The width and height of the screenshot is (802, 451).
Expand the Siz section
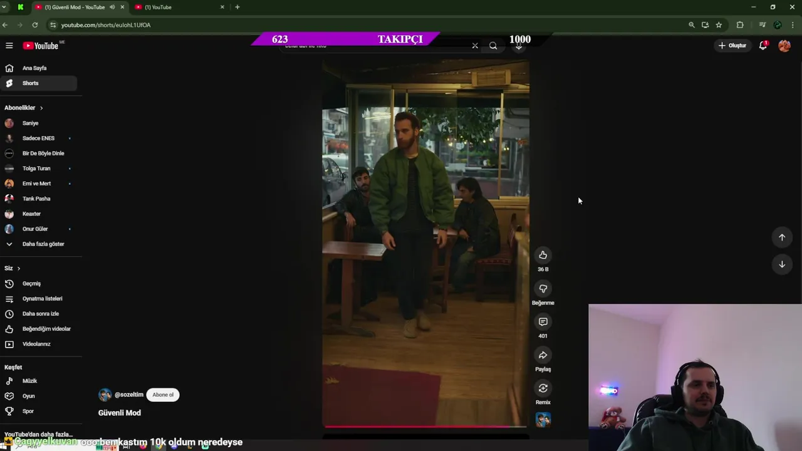(13, 268)
